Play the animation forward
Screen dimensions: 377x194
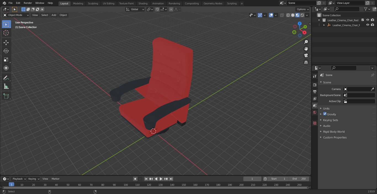tap(161, 179)
